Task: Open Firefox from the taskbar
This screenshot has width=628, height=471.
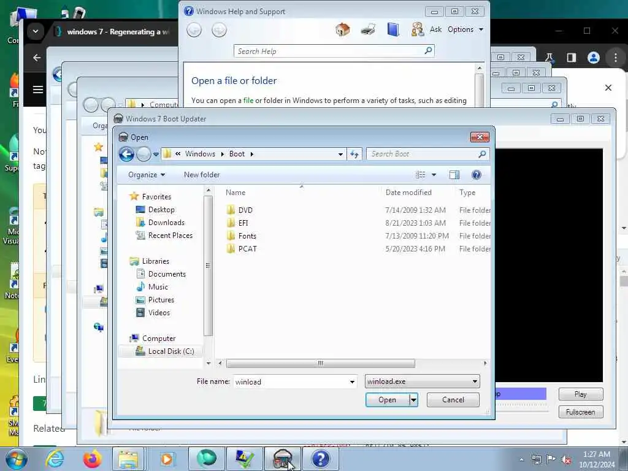Action: 92,459
